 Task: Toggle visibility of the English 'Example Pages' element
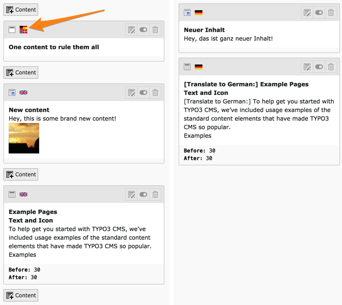click(143, 194)
